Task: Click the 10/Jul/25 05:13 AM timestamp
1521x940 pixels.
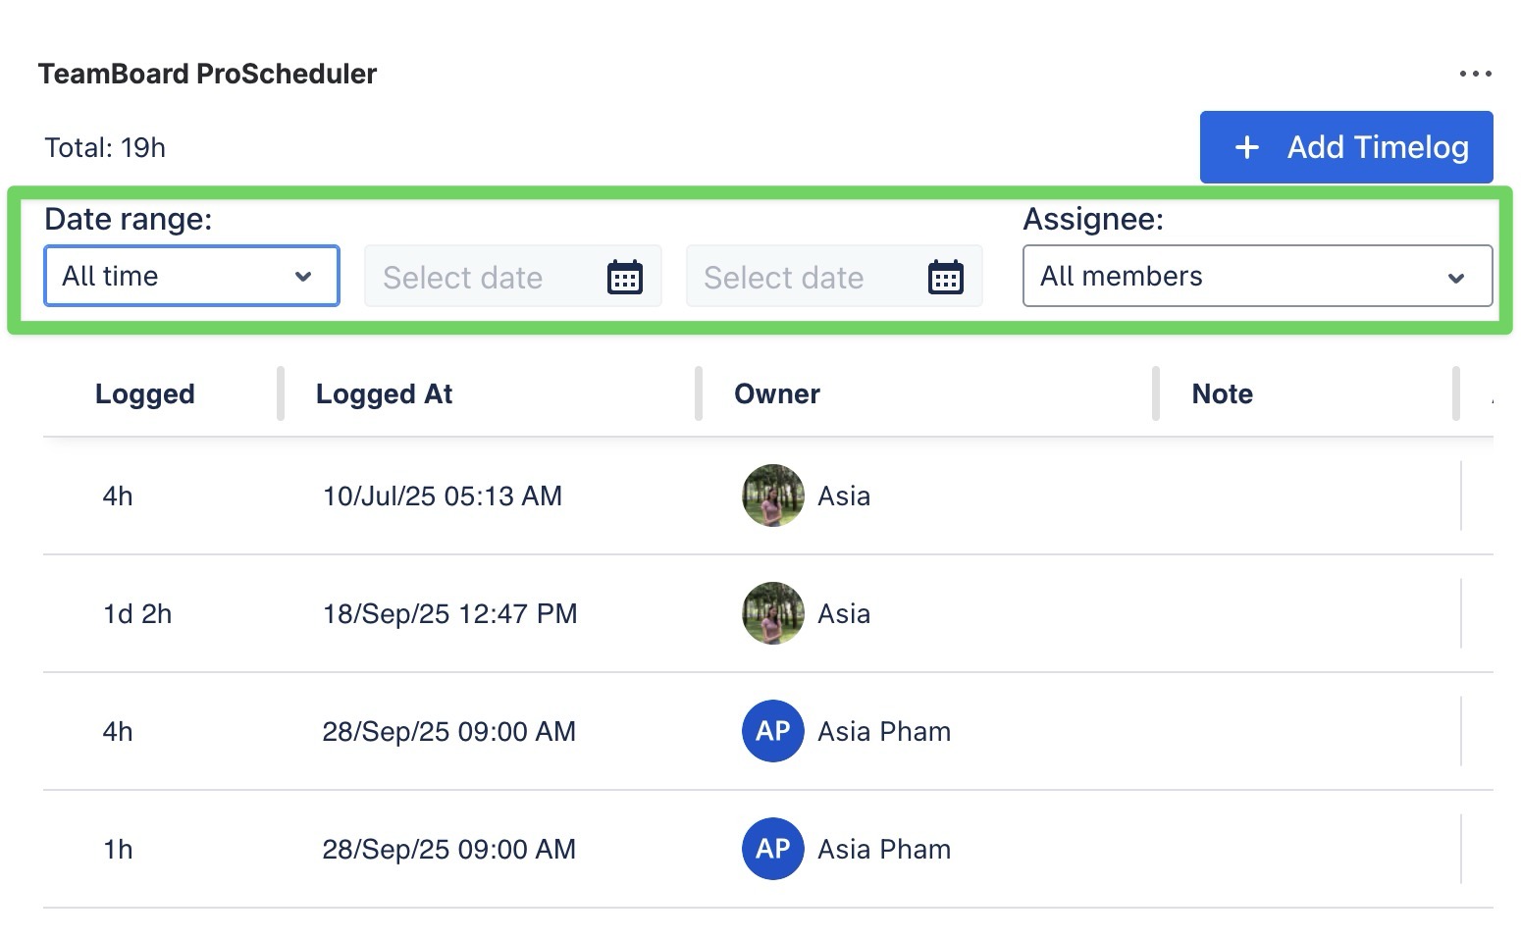Action: [x=443, y=496]
